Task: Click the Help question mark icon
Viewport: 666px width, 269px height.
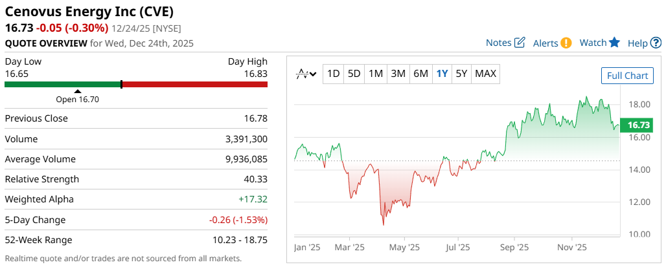Action: point(656,43)
